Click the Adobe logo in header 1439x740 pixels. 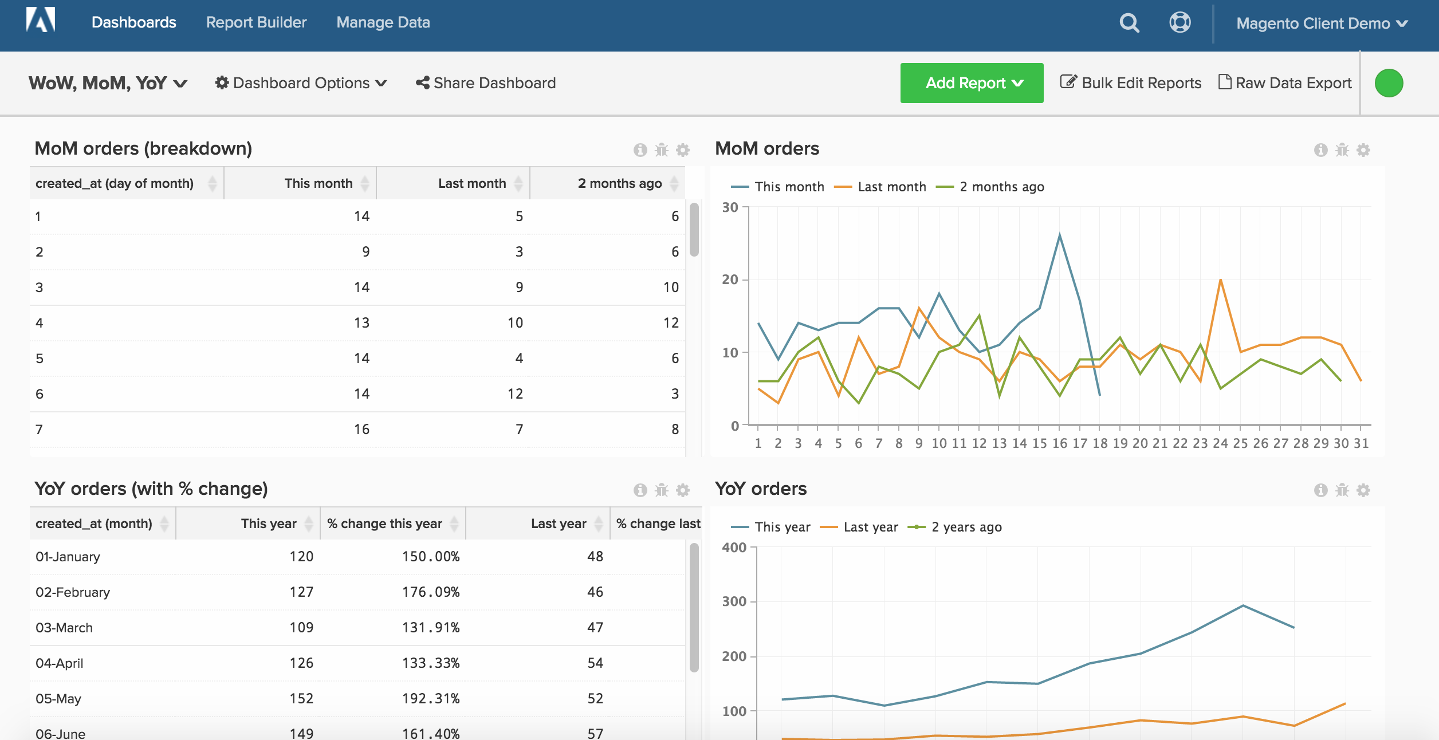click(x=41, y=20)
